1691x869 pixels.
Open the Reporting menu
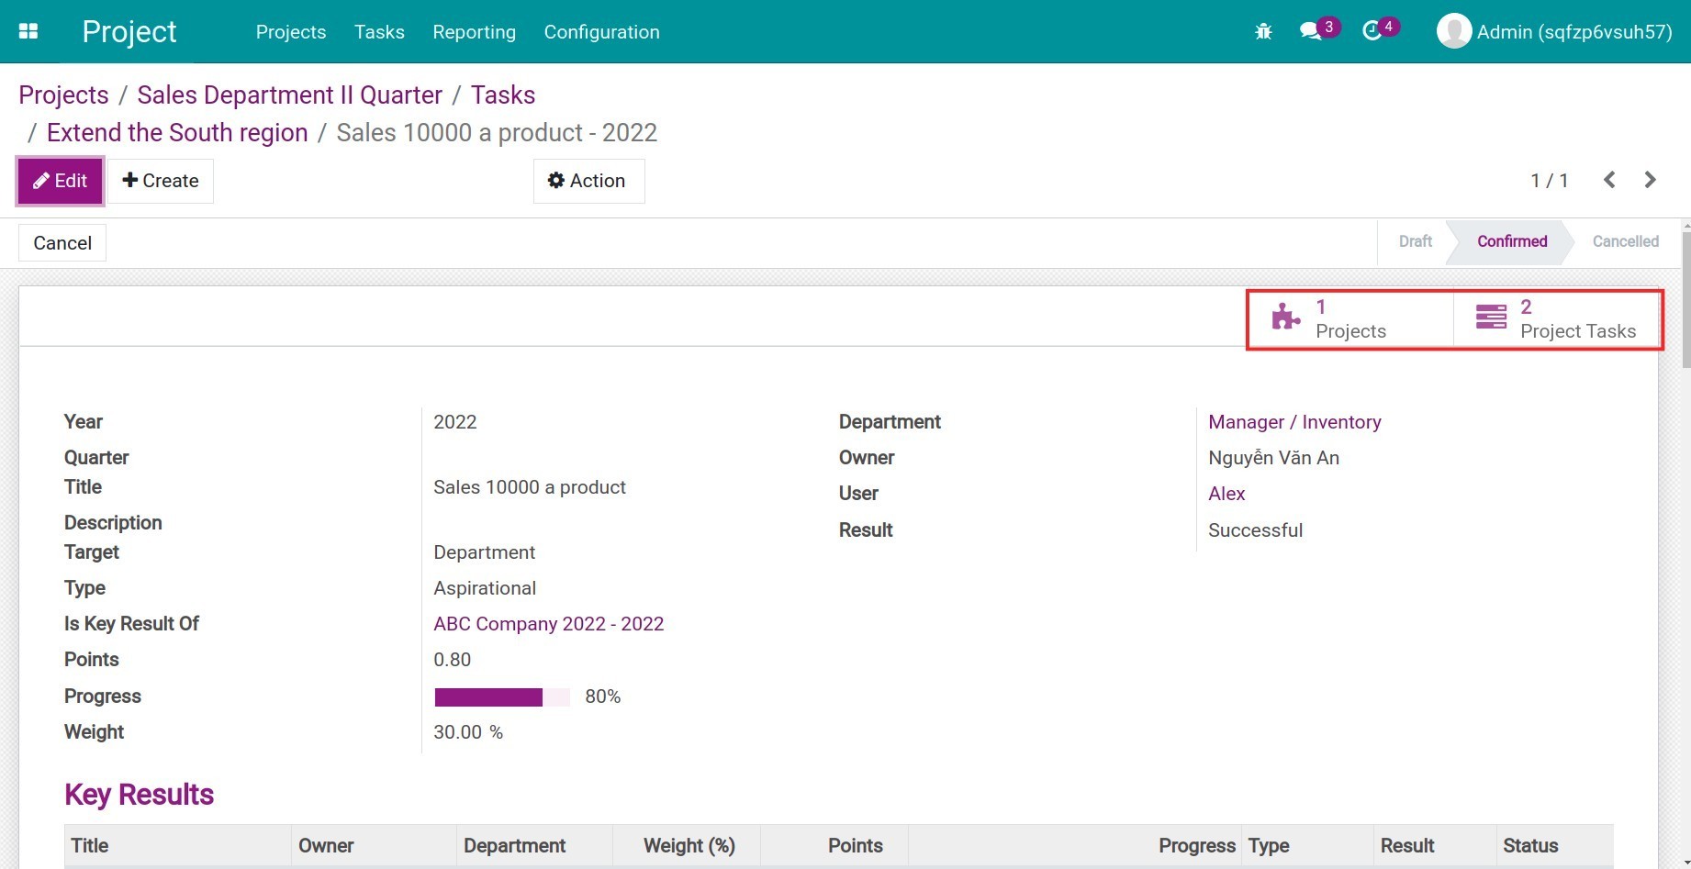click(x=474, y=31)
